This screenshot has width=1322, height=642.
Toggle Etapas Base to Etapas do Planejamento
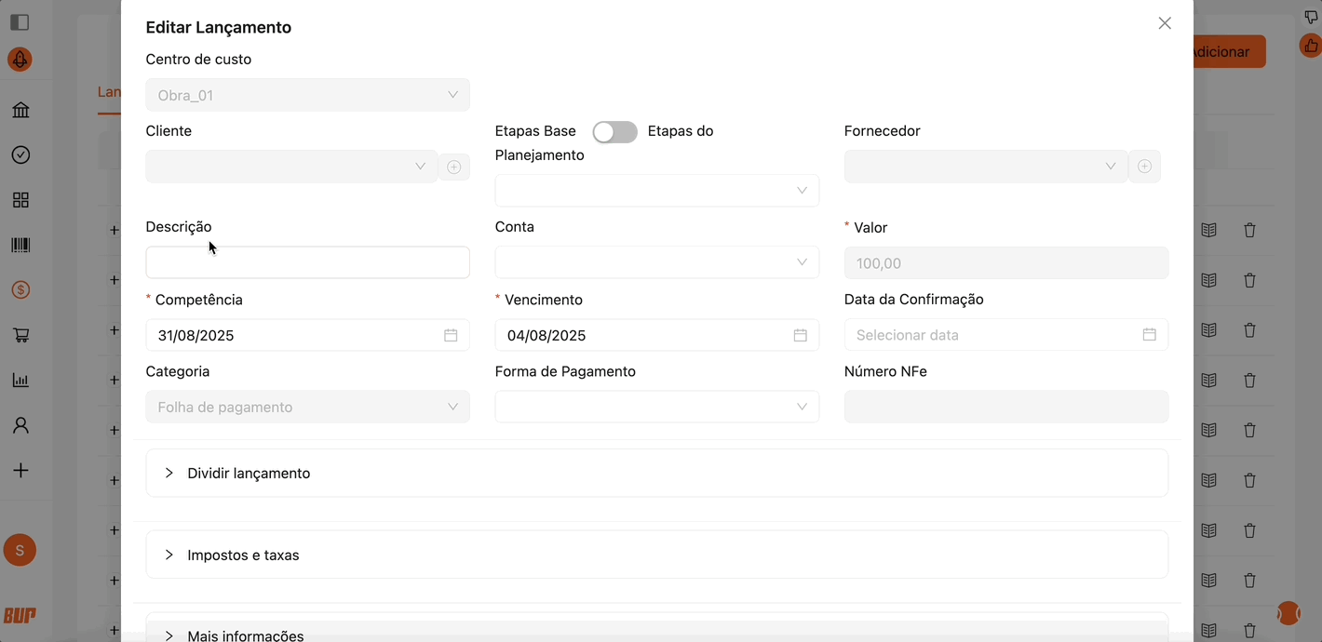[x=614, y=132]
